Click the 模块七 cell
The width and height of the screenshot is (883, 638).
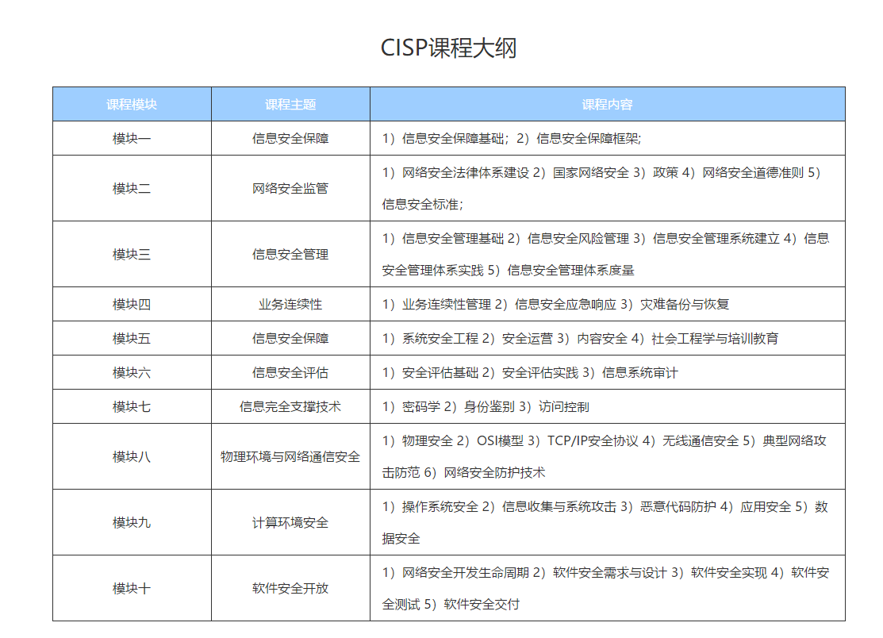click(132, 406)
